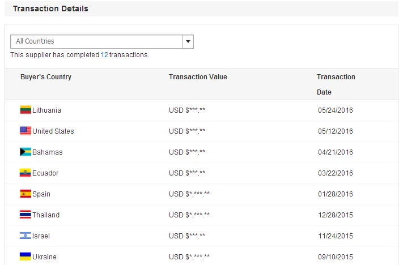Click the United States flag icon
The image size is (399, 265).
(x=25, y=131)
